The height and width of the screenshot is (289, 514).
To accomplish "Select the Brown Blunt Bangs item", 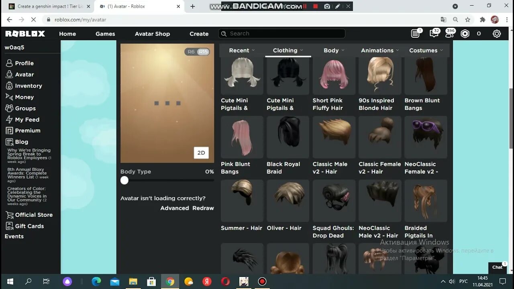I will (x=426, y=85).
